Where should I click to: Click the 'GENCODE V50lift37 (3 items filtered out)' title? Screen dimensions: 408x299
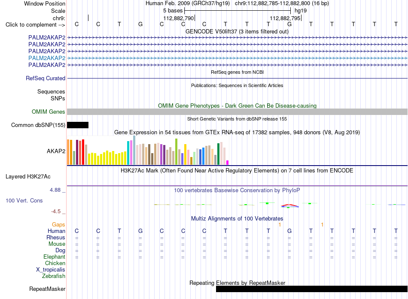237,31
